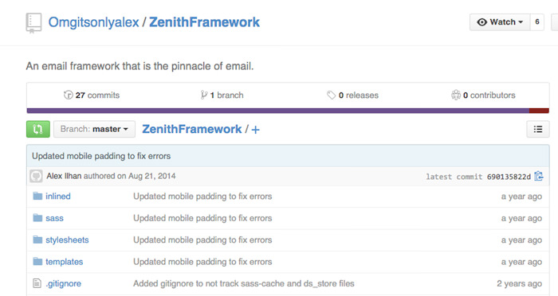Expand the Branch: master dropdown
The image size is (558, 296).
tap(94, 129)
